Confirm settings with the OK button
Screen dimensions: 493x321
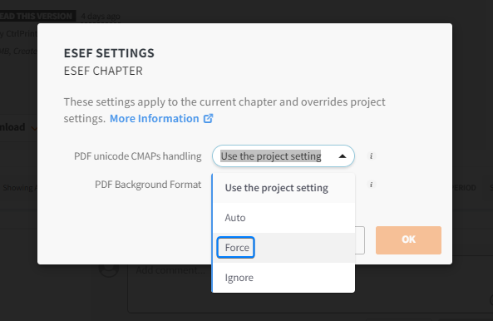(408, 240)
